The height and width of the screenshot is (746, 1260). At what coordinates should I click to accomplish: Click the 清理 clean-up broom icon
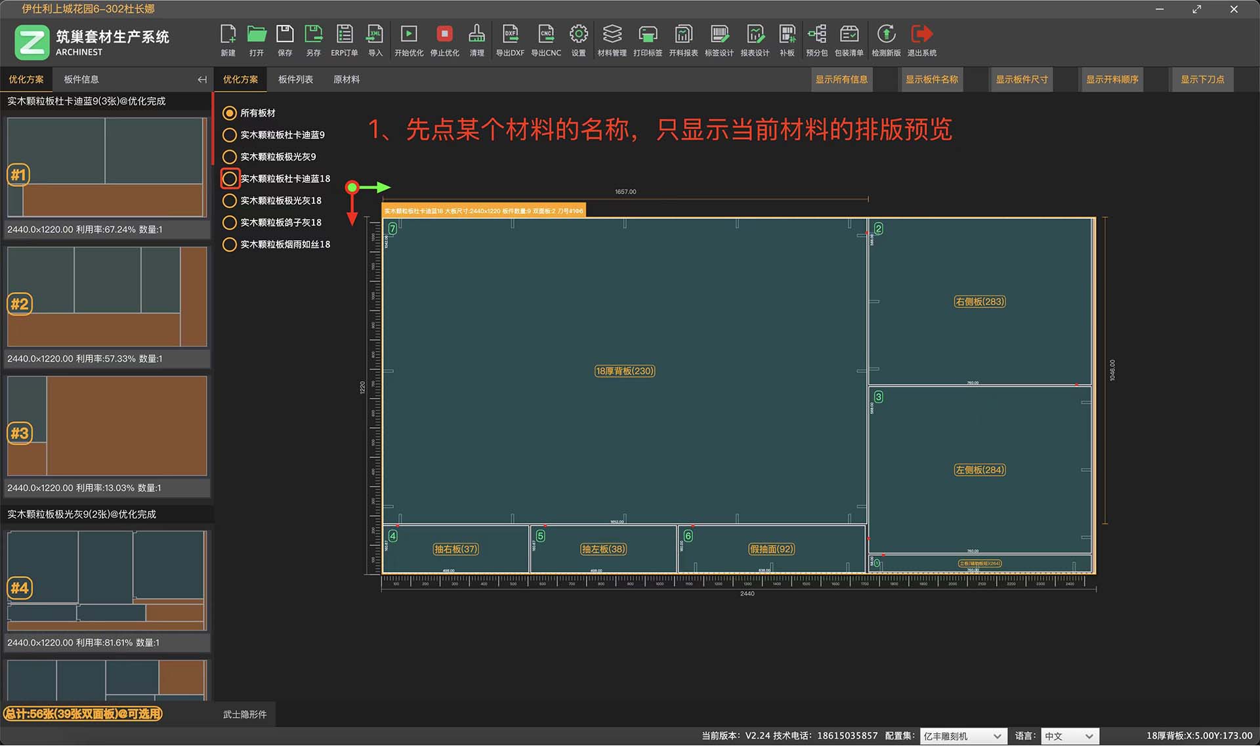477,35
